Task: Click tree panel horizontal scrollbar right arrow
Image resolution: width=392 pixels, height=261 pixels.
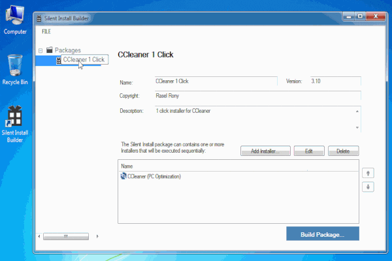Action: [97, 236]
